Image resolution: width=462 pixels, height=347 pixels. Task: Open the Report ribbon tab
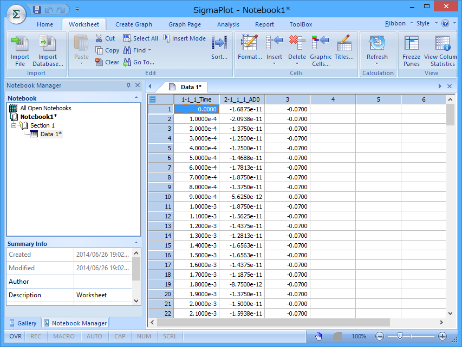tap(264, 24)
